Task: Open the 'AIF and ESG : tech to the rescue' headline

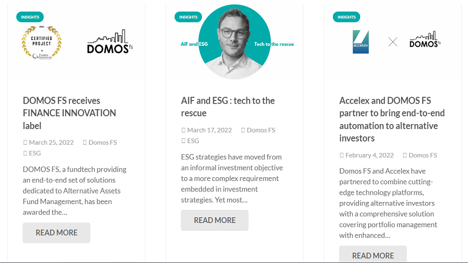Action: 228,107
